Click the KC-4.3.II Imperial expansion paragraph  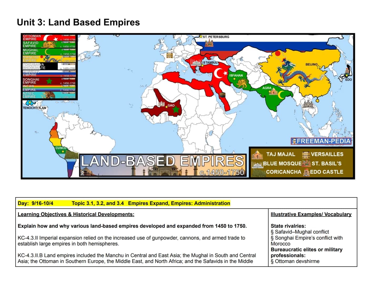click(131, 241)
